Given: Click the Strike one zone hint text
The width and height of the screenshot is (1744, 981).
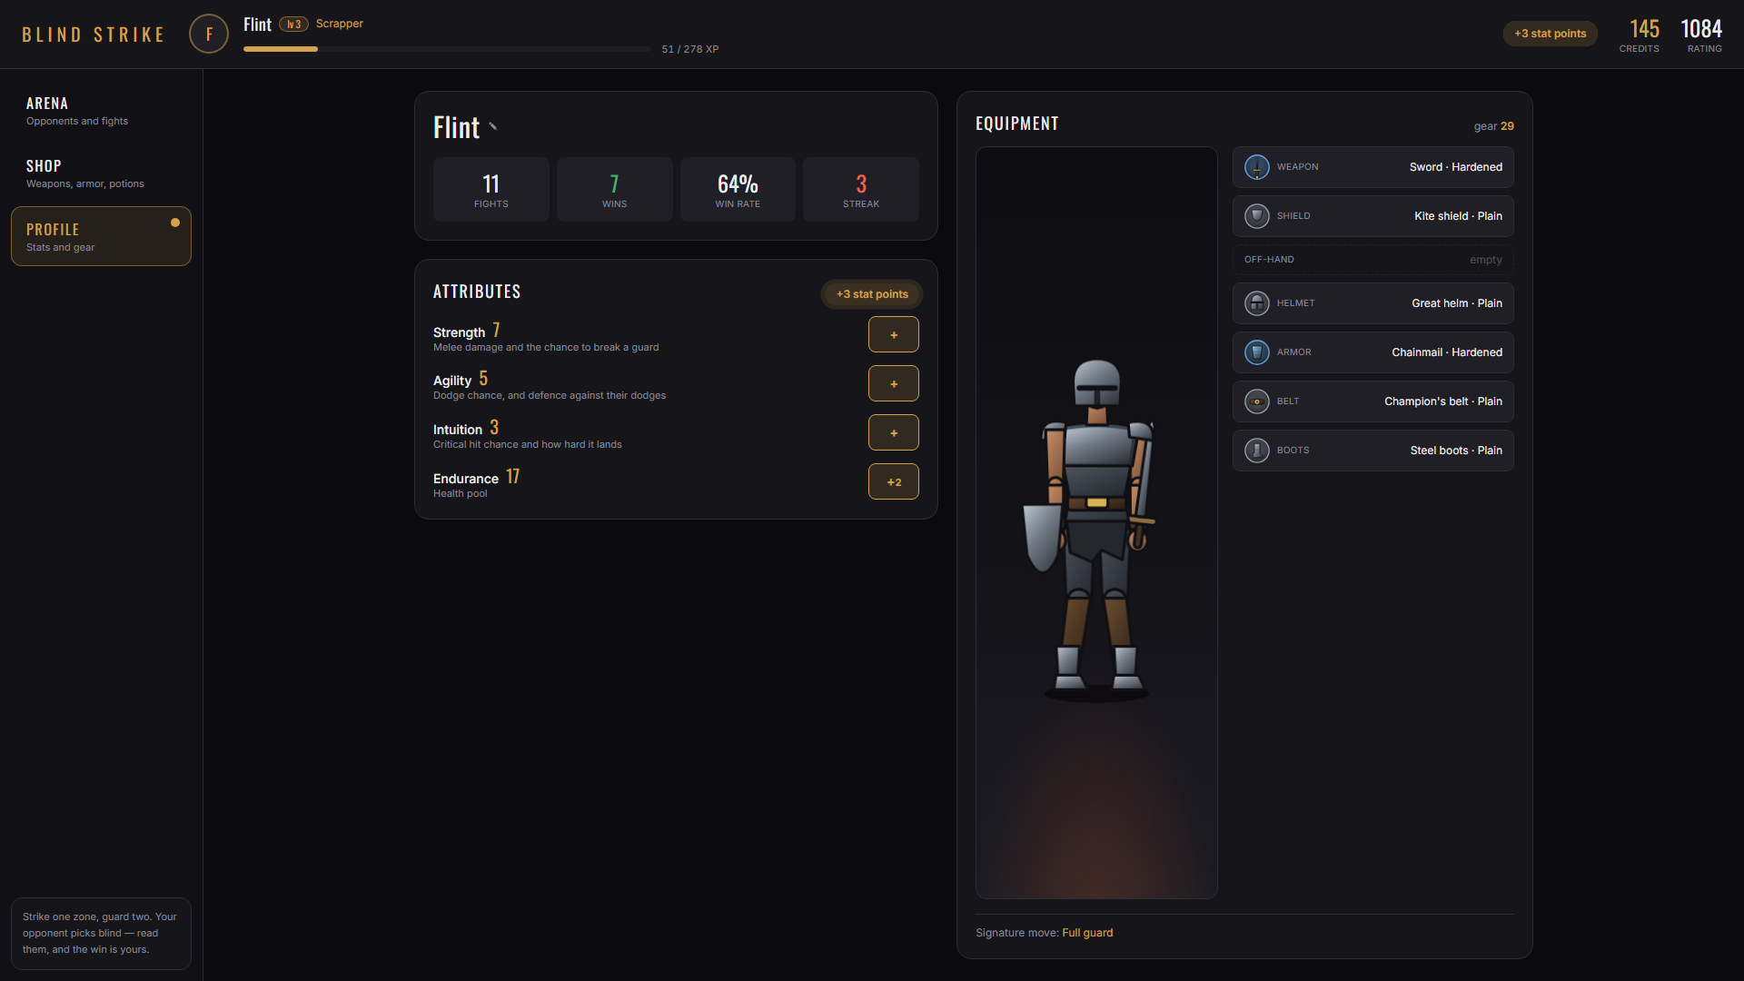Looking at the screenshot, I should pos(100,933).
